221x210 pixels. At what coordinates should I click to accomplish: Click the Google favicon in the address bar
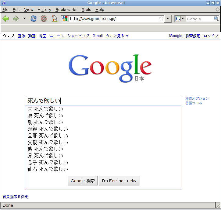tap(65, 19)
